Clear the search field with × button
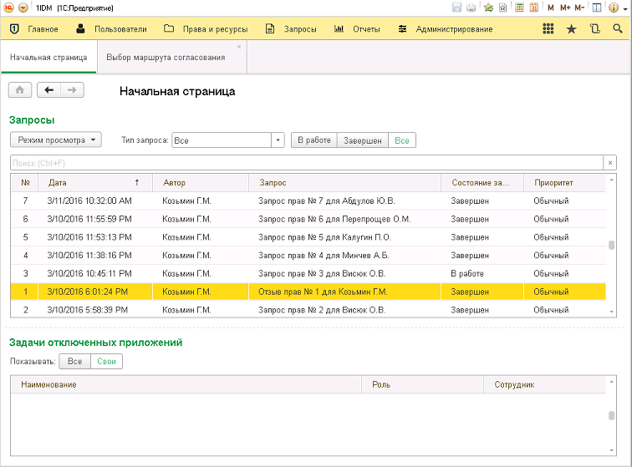The image size is (632, 467). click(610, 163)
